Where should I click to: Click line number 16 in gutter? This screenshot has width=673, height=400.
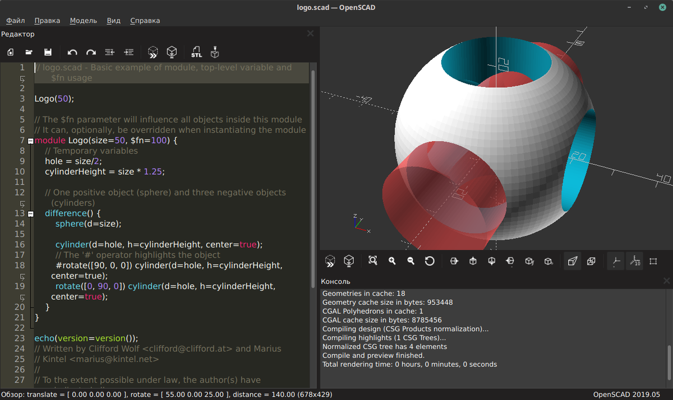20,244
